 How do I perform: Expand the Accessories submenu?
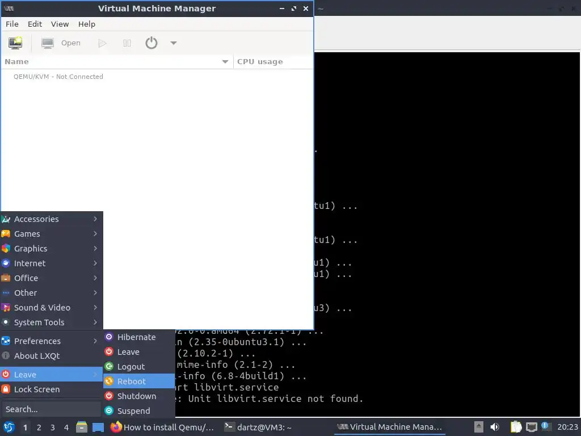click(52, 219)
